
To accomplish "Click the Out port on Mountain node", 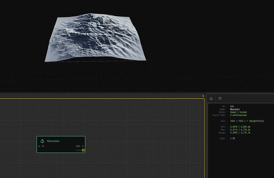I will coord(83,146).
